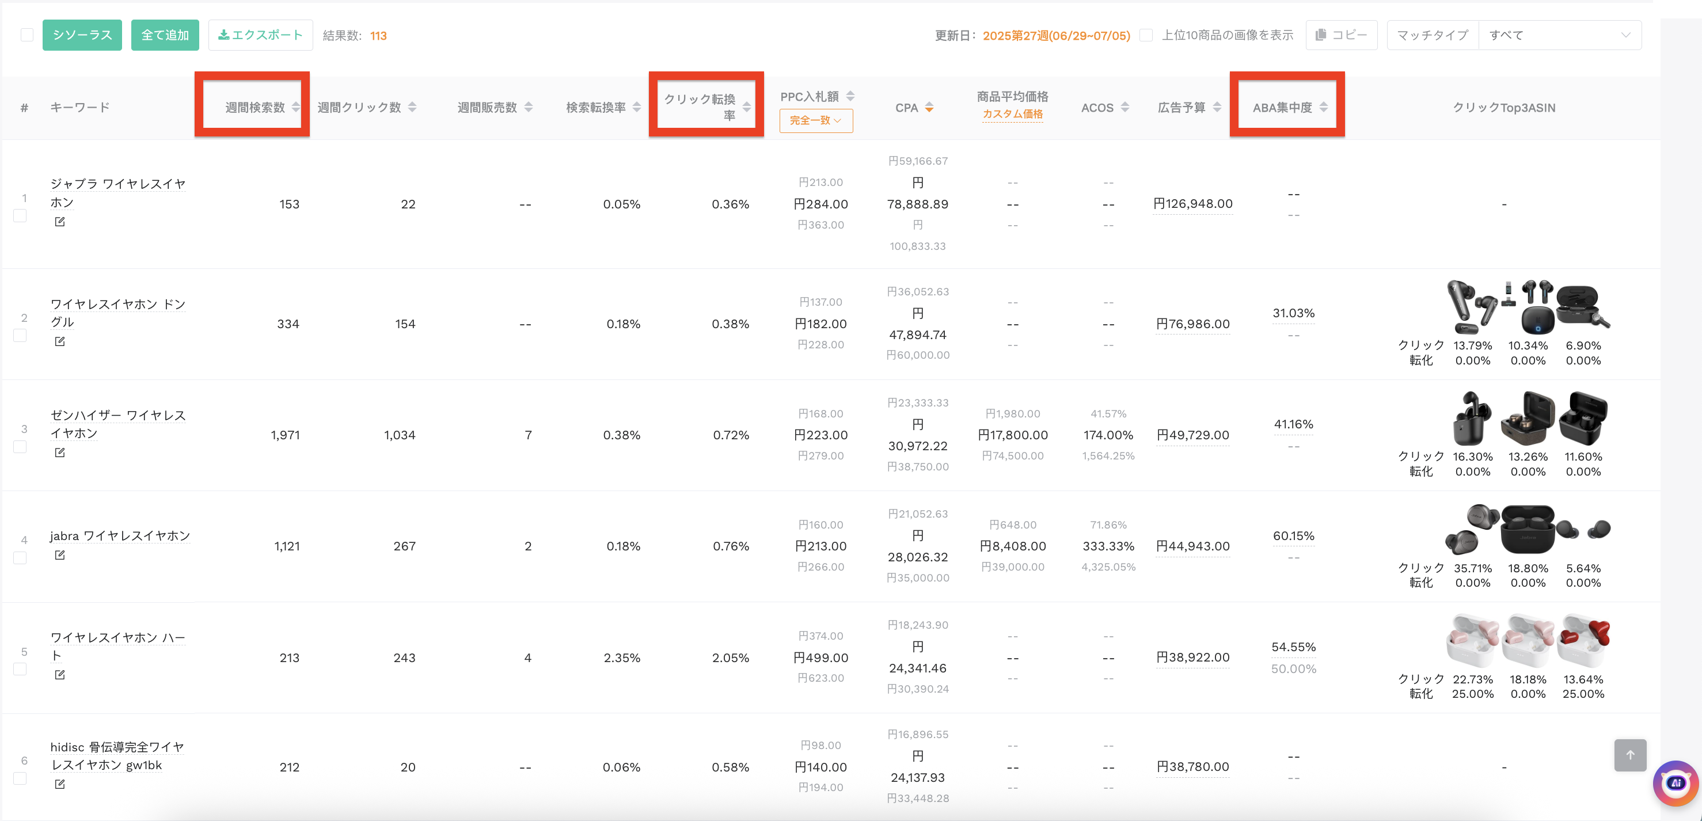This screenshot has height=821, width=1702.
Task: Enable 上位10商品の画像を表示 checkbox
Action: tap(1146, 35)
